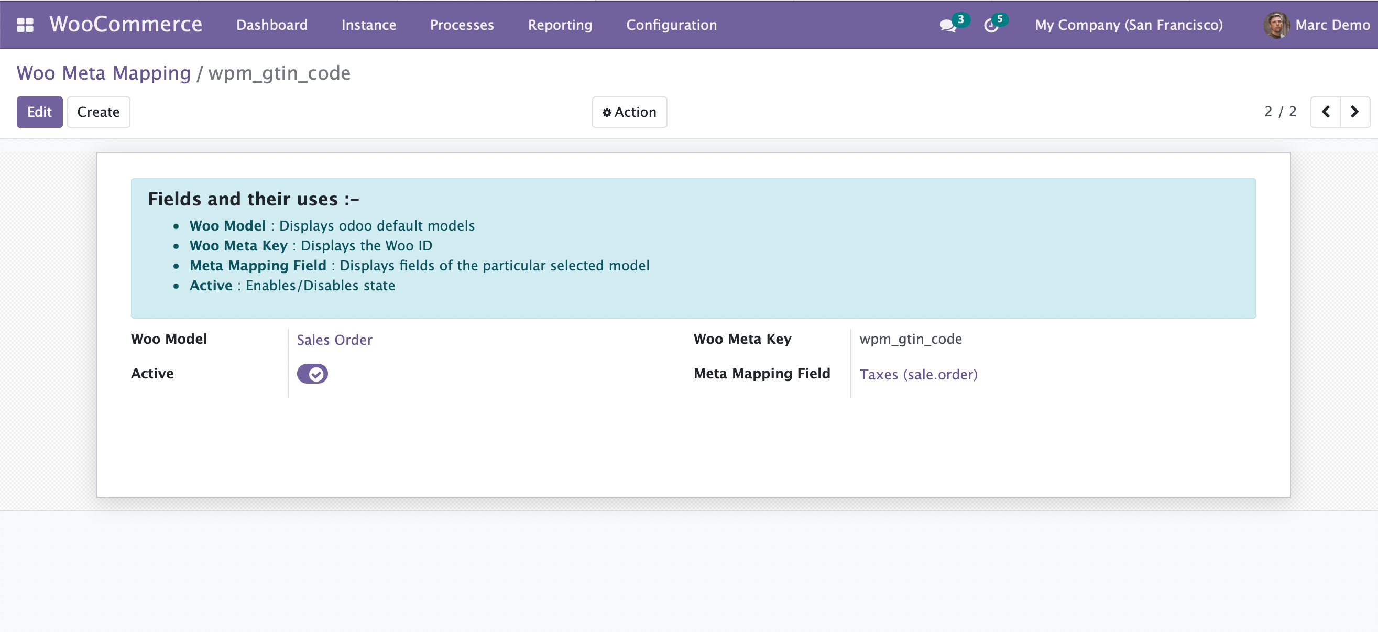Open the Configuration menu

coord(671,25)
